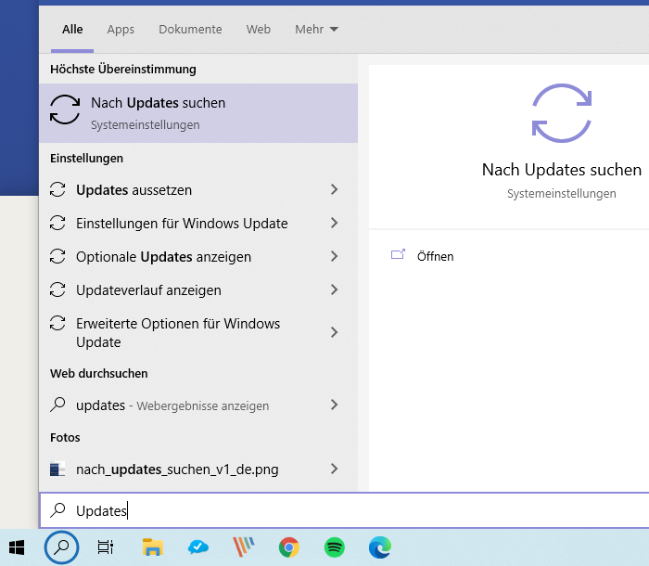Open Spotify from the taskbar
This screenshot has width=649, height=566.
click(335, 547)
